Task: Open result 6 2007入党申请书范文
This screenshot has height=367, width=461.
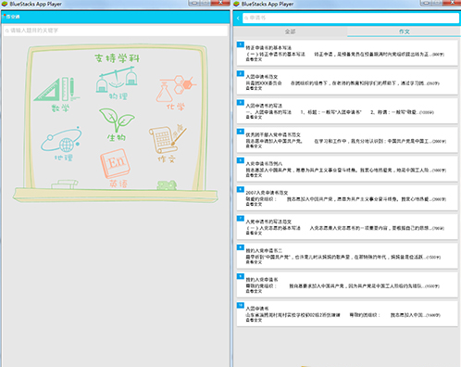Action: (x=347, y=198)
